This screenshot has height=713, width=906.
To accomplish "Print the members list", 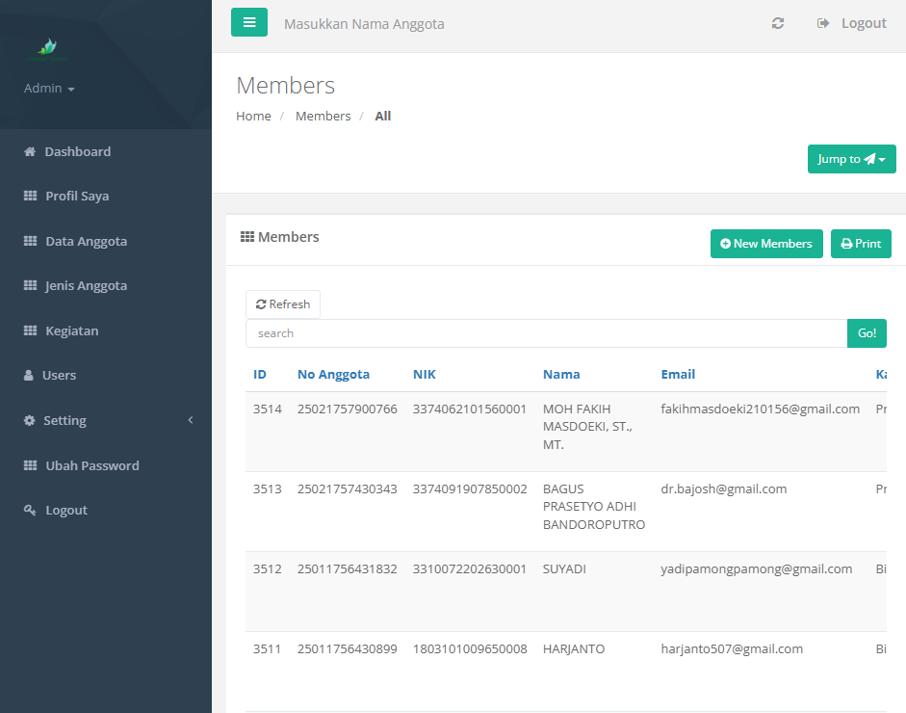I will click(861, 244).
